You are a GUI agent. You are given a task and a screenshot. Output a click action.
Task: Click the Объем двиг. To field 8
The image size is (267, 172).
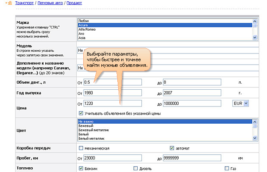click(x=192, y=82)
